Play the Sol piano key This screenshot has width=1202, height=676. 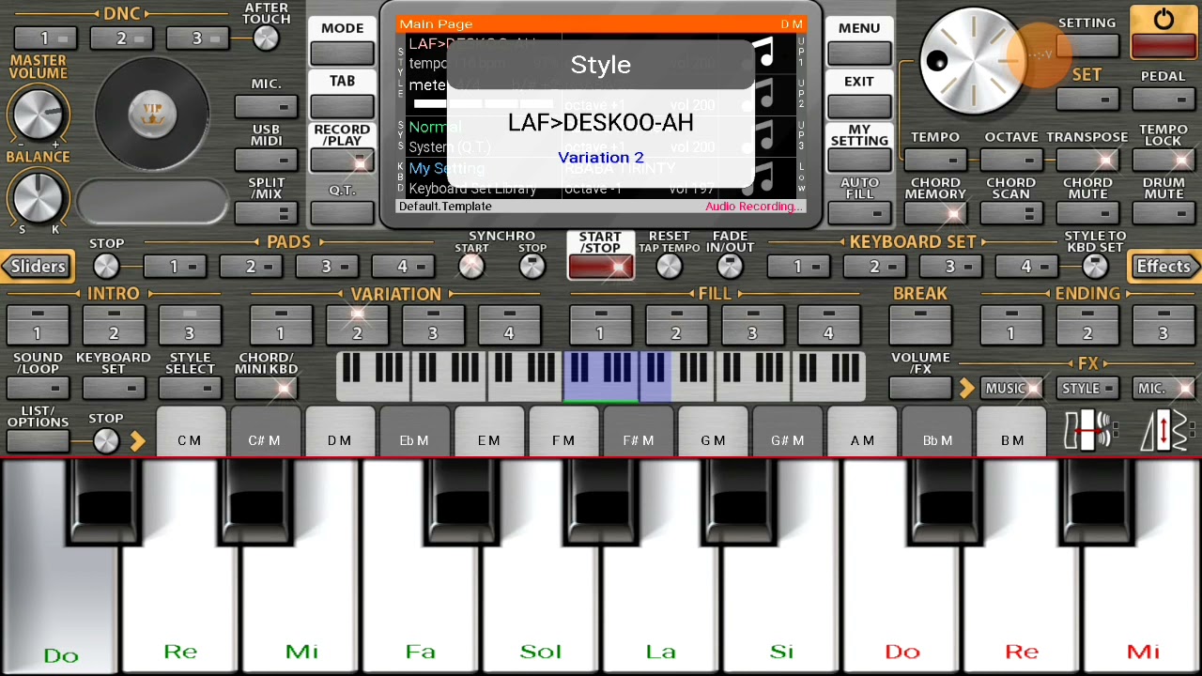coord(541,601)
